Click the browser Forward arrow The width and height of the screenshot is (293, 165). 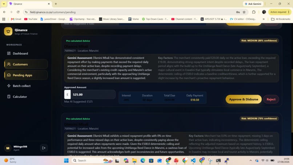(x=11, y=12)
